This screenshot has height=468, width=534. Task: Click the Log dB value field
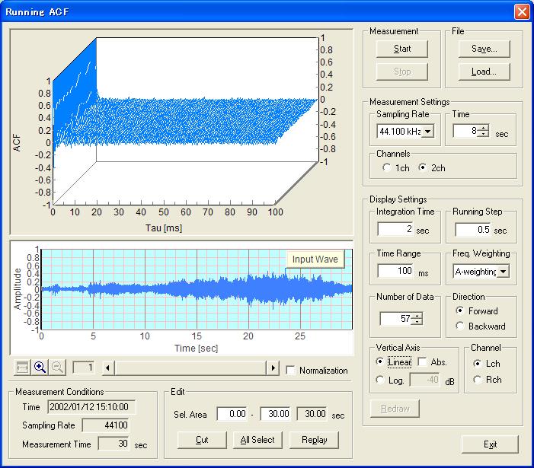(424, 380)
